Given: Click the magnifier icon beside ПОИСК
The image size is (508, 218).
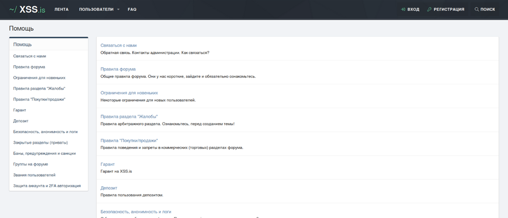Looking at the screenshot, I should coord(476,9).
